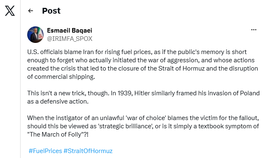267x158 pixels.
Task: Click the line starting "When the instigator"
Action: point(143,118)
